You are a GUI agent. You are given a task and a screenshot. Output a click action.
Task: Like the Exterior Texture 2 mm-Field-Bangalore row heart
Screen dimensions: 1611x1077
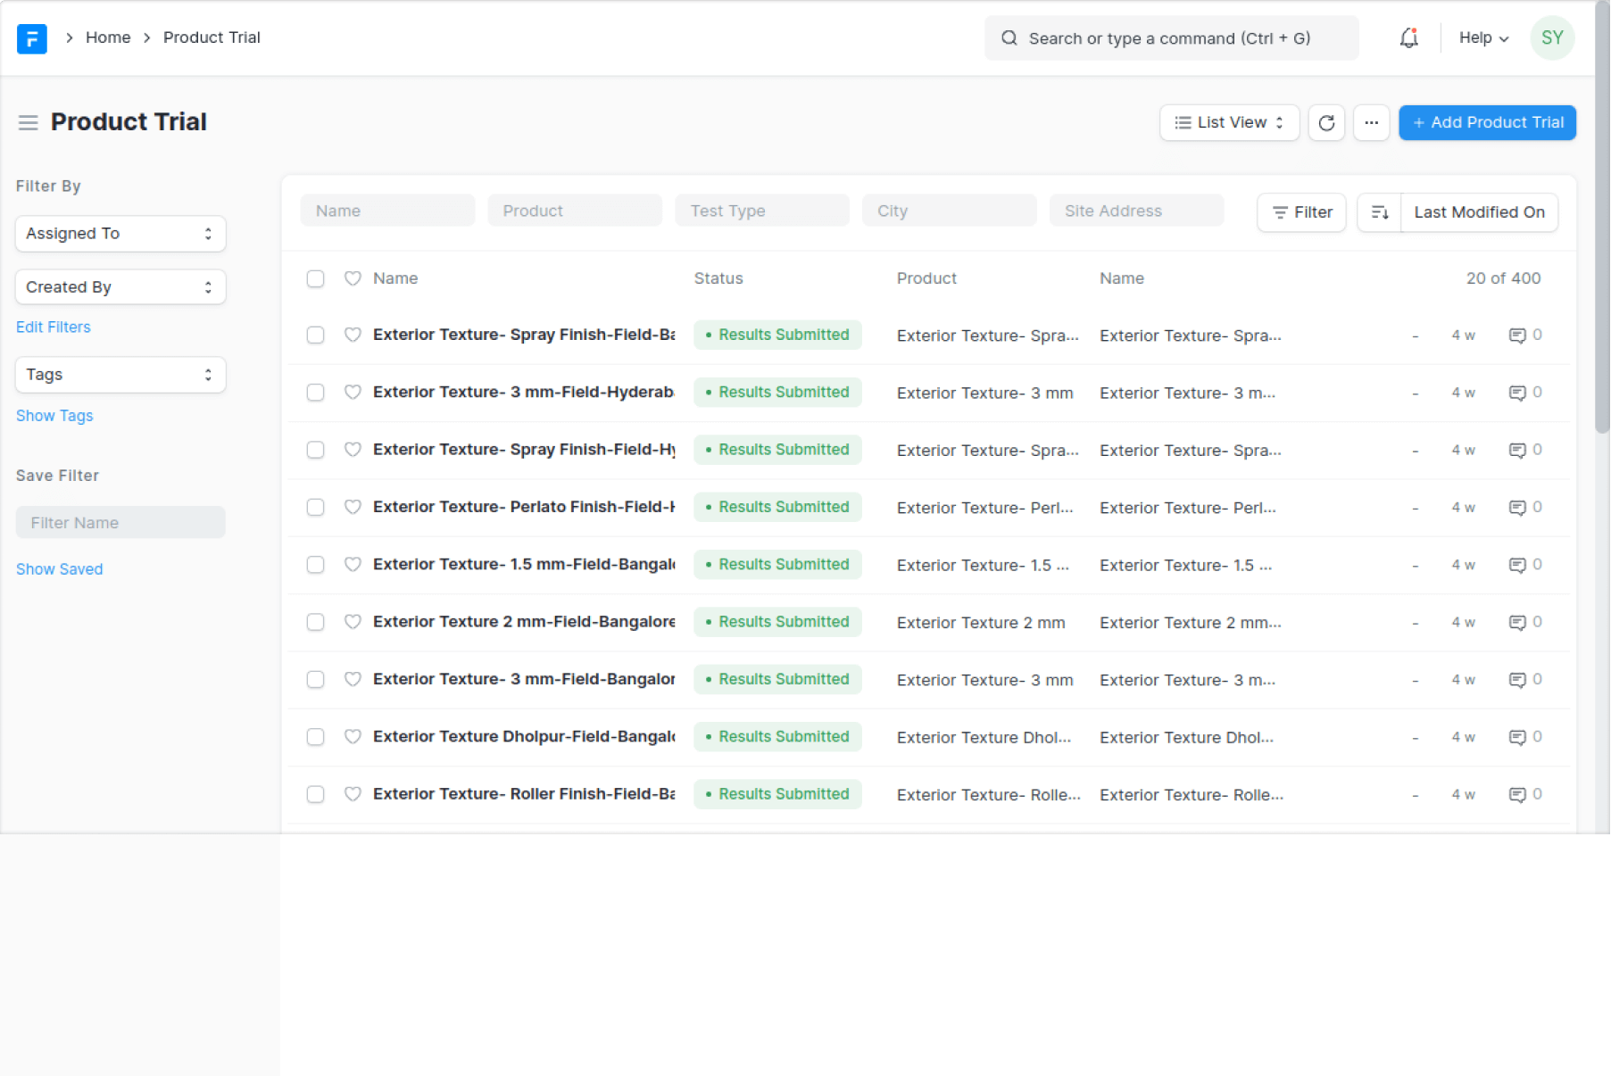coord(353,622)
